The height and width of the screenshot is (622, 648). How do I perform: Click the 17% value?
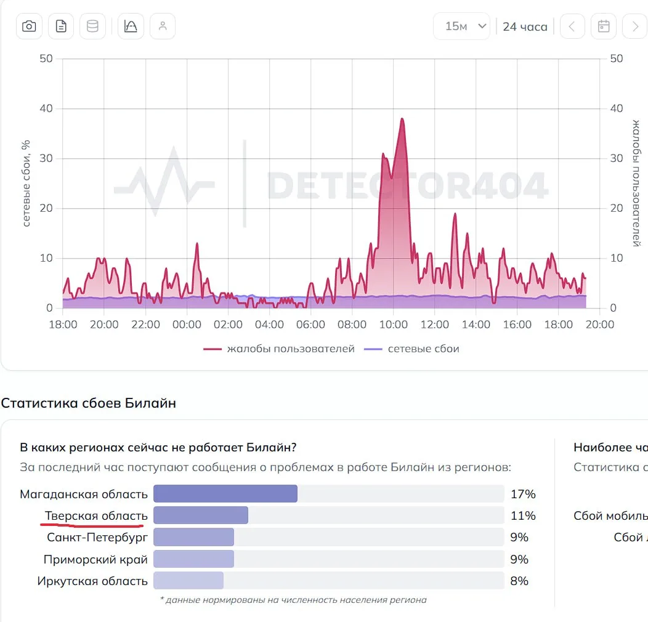(523, 494)
